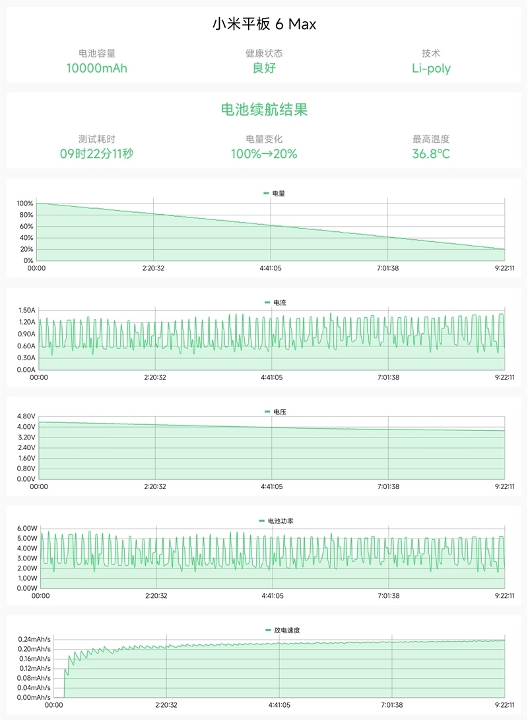The image size is (528, 721).
Task: Click the 0.60A axis label
Action: pyautogui.click(x=26, y=346)
